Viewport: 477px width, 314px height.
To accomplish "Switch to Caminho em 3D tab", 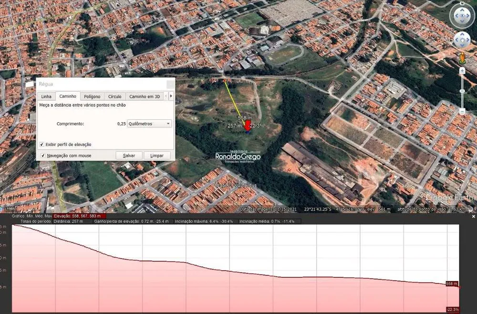I will pos(145,96).
